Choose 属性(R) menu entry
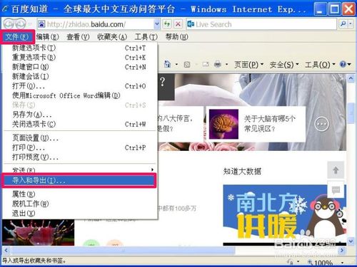This screenshot has width=357, height=267. tap(80, 194)
